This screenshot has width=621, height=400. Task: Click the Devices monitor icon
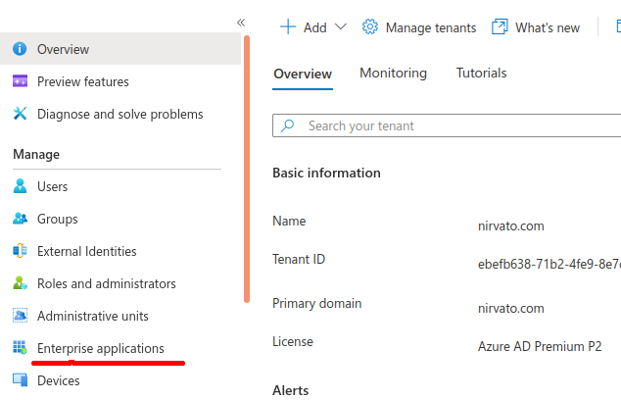pos(20,380)
